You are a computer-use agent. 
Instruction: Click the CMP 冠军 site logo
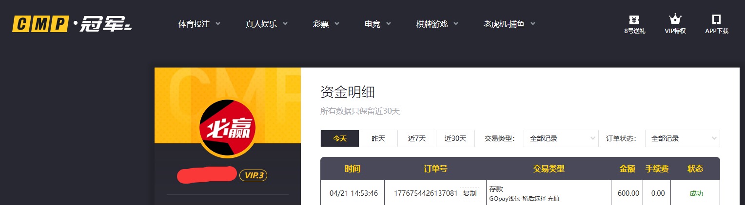[72, 24]
